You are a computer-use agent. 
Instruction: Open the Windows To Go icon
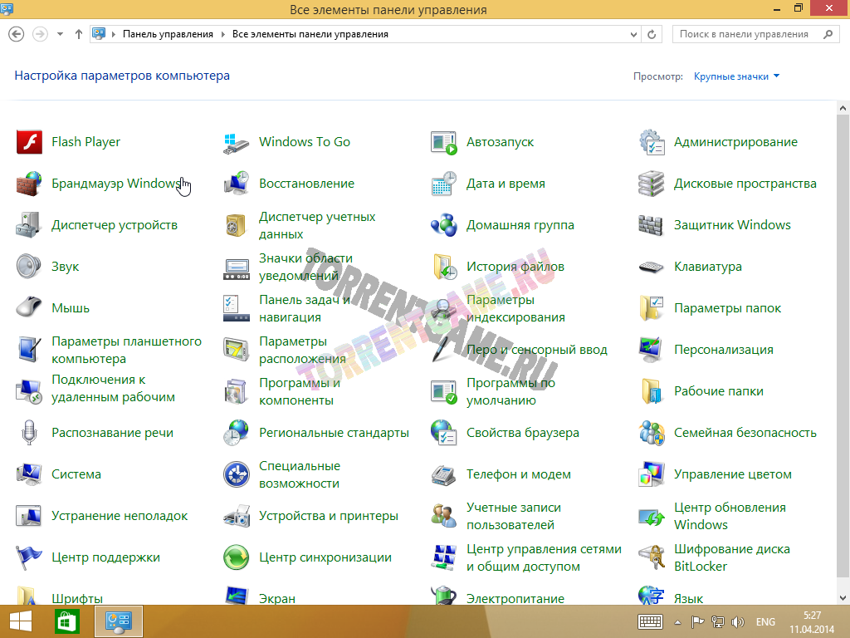pyautogui.click(x=237, y=142)
